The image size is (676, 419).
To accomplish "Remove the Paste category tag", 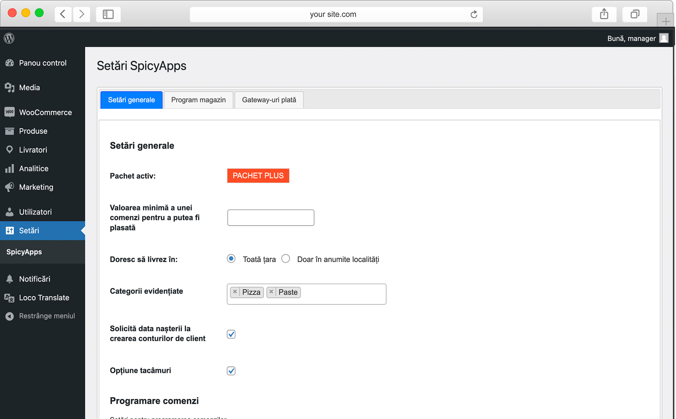I will click(271, 292).
